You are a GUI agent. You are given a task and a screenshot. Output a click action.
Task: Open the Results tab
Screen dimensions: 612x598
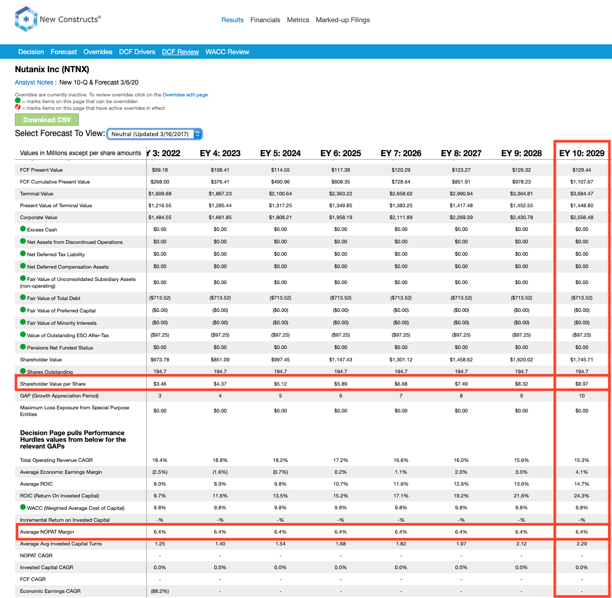click(232, 20)
